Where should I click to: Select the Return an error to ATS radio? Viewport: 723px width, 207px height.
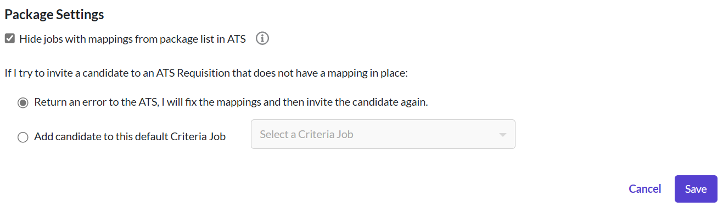23,102
